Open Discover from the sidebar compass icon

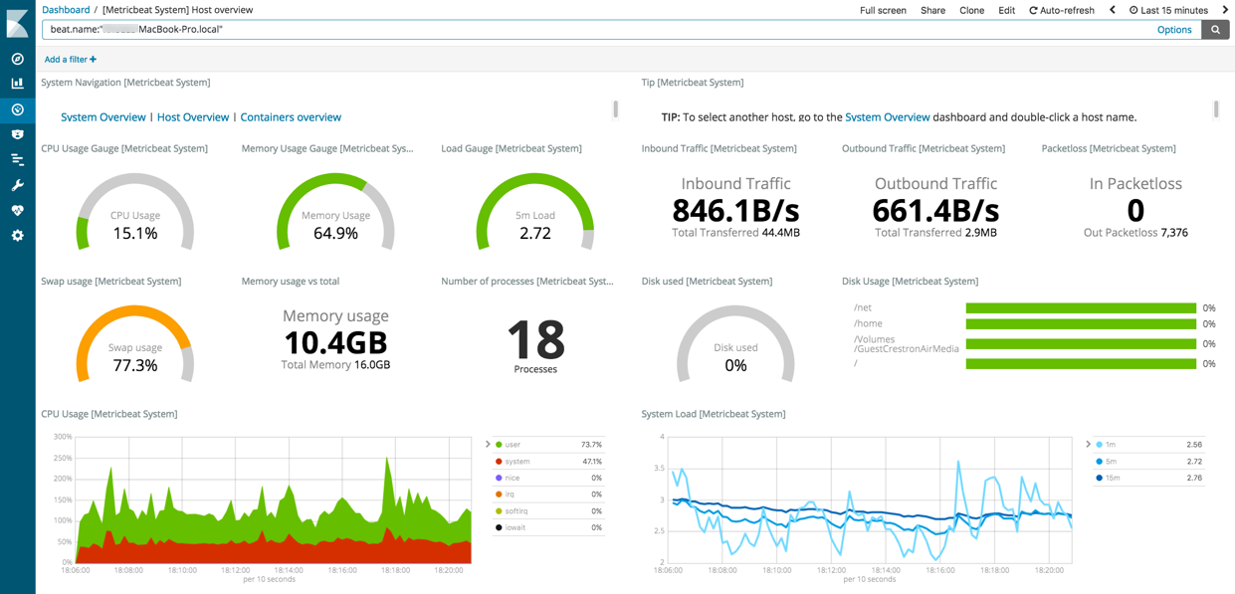(x=17, y=59)
